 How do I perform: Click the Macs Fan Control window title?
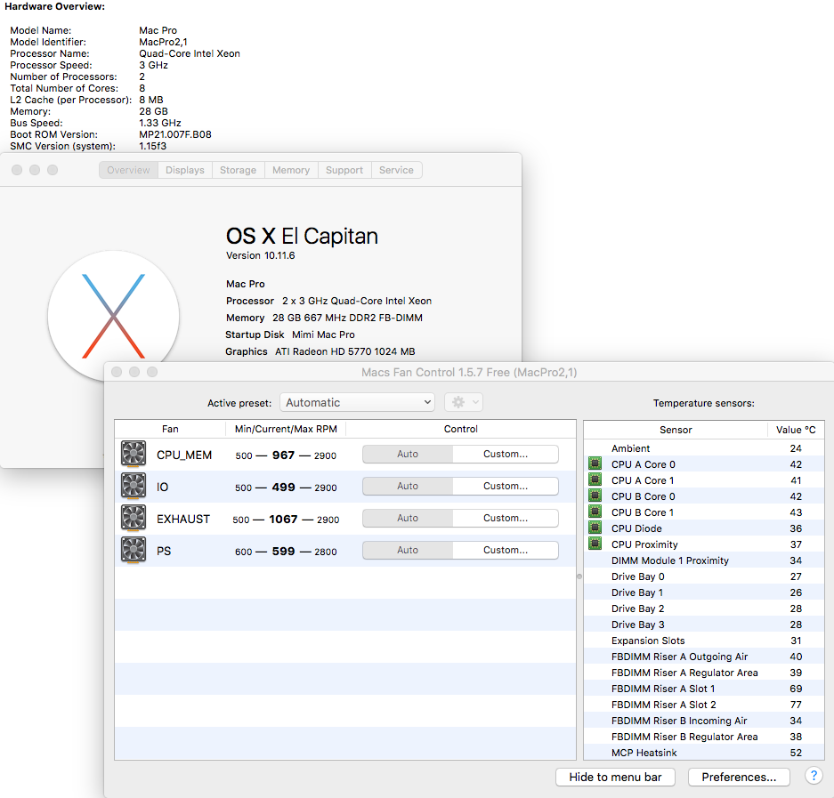pos(469,372)
